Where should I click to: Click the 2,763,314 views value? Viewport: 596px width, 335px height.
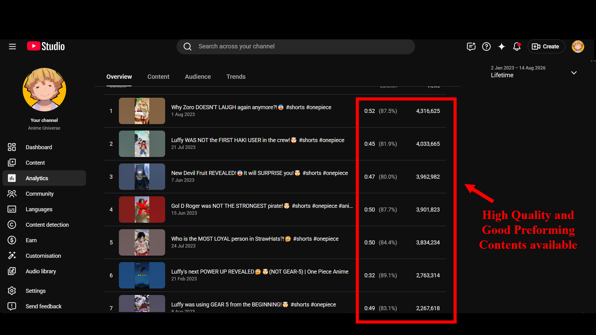(428, 275)
